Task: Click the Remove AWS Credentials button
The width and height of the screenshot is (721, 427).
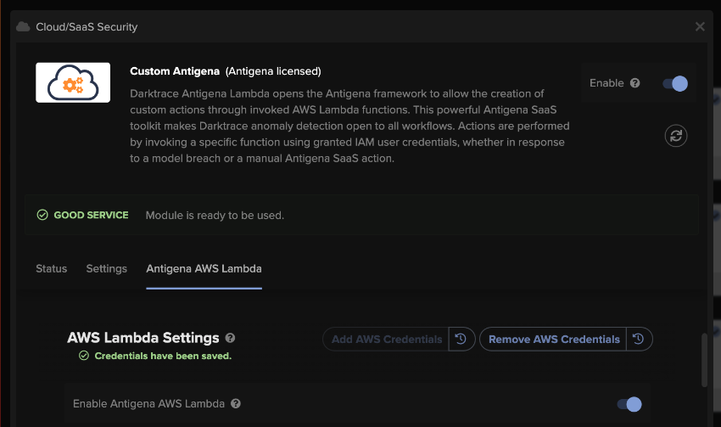Action: click(554, 339)
